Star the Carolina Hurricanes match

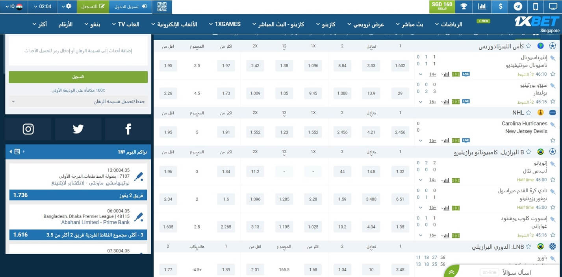(553, 140)
